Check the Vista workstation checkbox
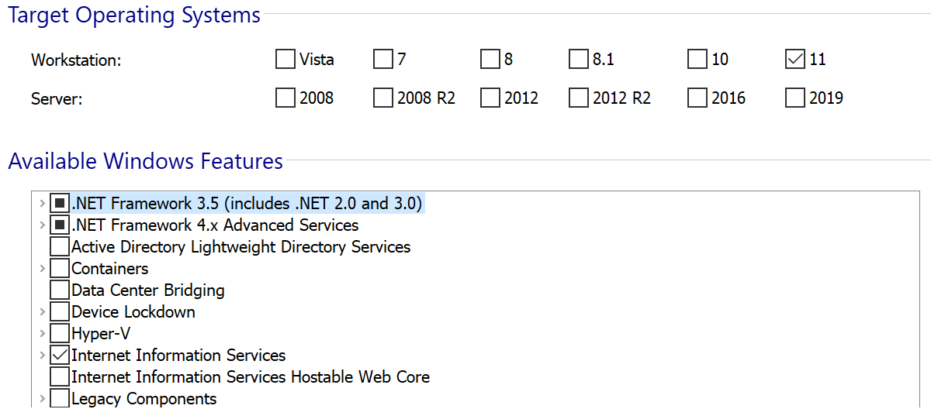 [286, 59]
